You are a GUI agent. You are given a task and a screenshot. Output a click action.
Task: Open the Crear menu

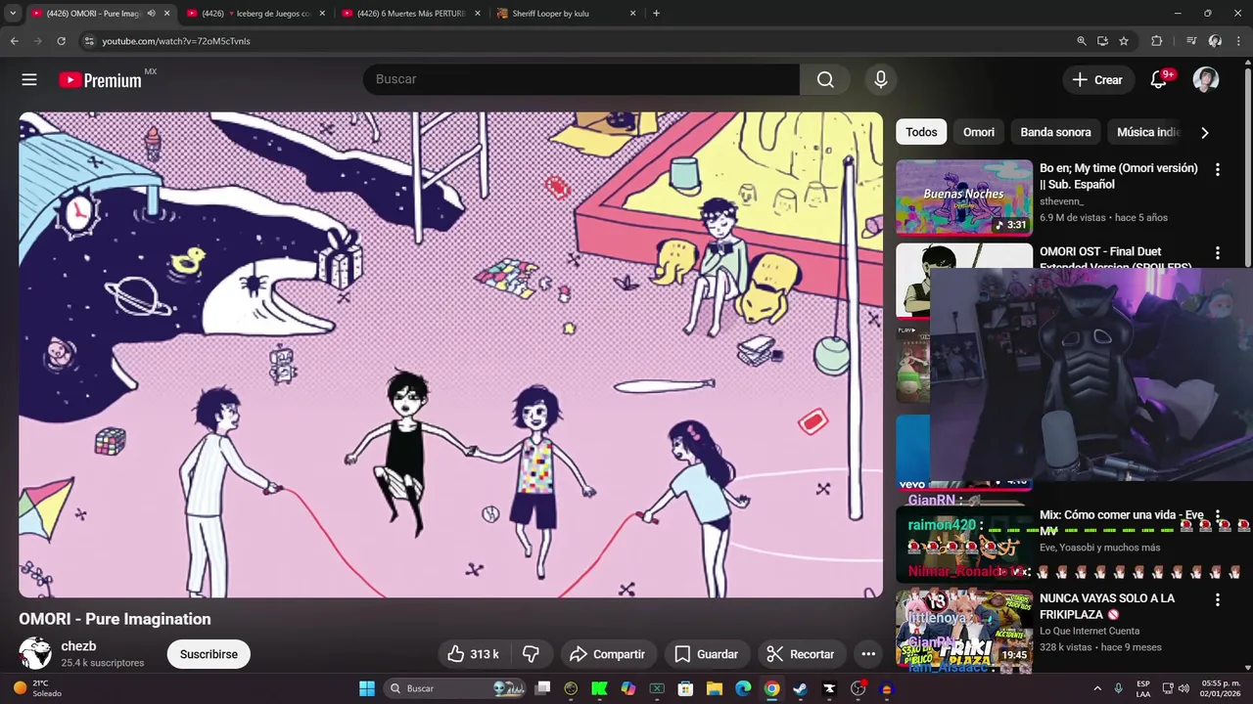tap(1098, 80)
